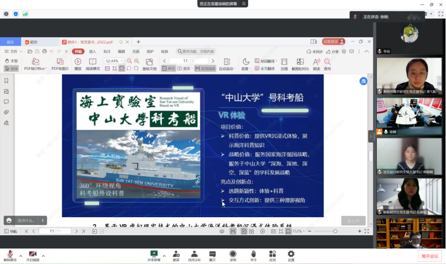Click 查找功能、文档内容 search field
The height and width of the screenshot is (264, 446).
point(196,51)
